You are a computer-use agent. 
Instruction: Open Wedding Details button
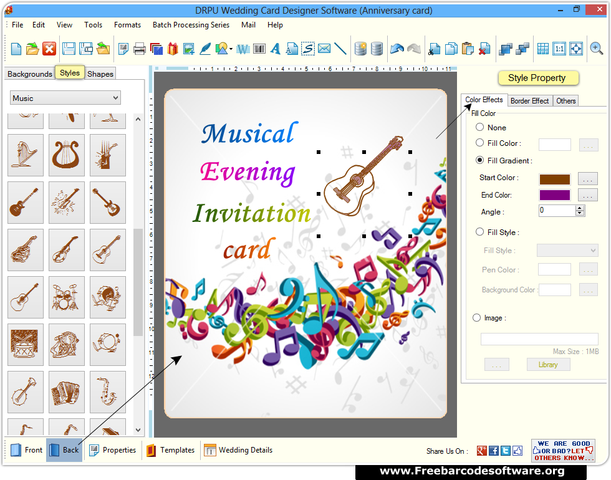coord(238,450)
